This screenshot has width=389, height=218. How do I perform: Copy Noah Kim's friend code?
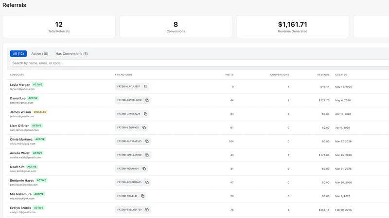tap(144, 169)
